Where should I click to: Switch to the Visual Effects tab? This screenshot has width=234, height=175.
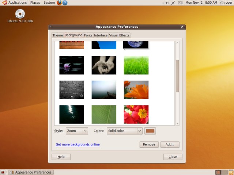(119, 35)
